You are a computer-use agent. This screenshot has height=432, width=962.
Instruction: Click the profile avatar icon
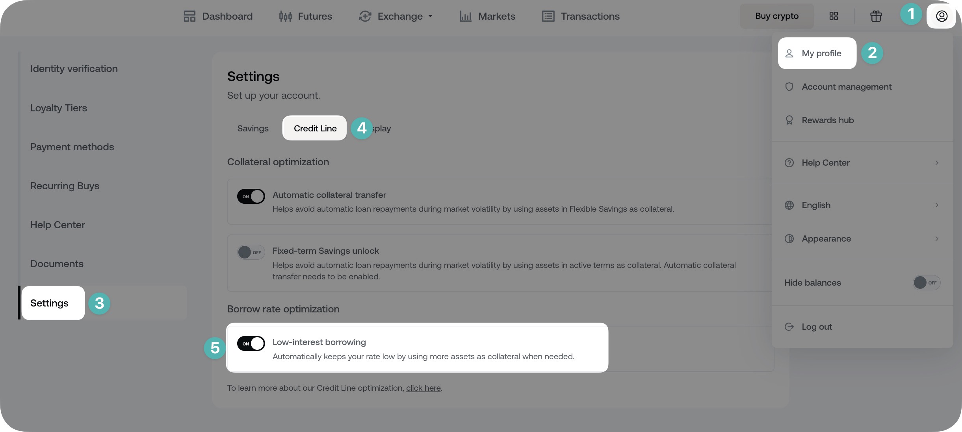[x=942, y=16]
